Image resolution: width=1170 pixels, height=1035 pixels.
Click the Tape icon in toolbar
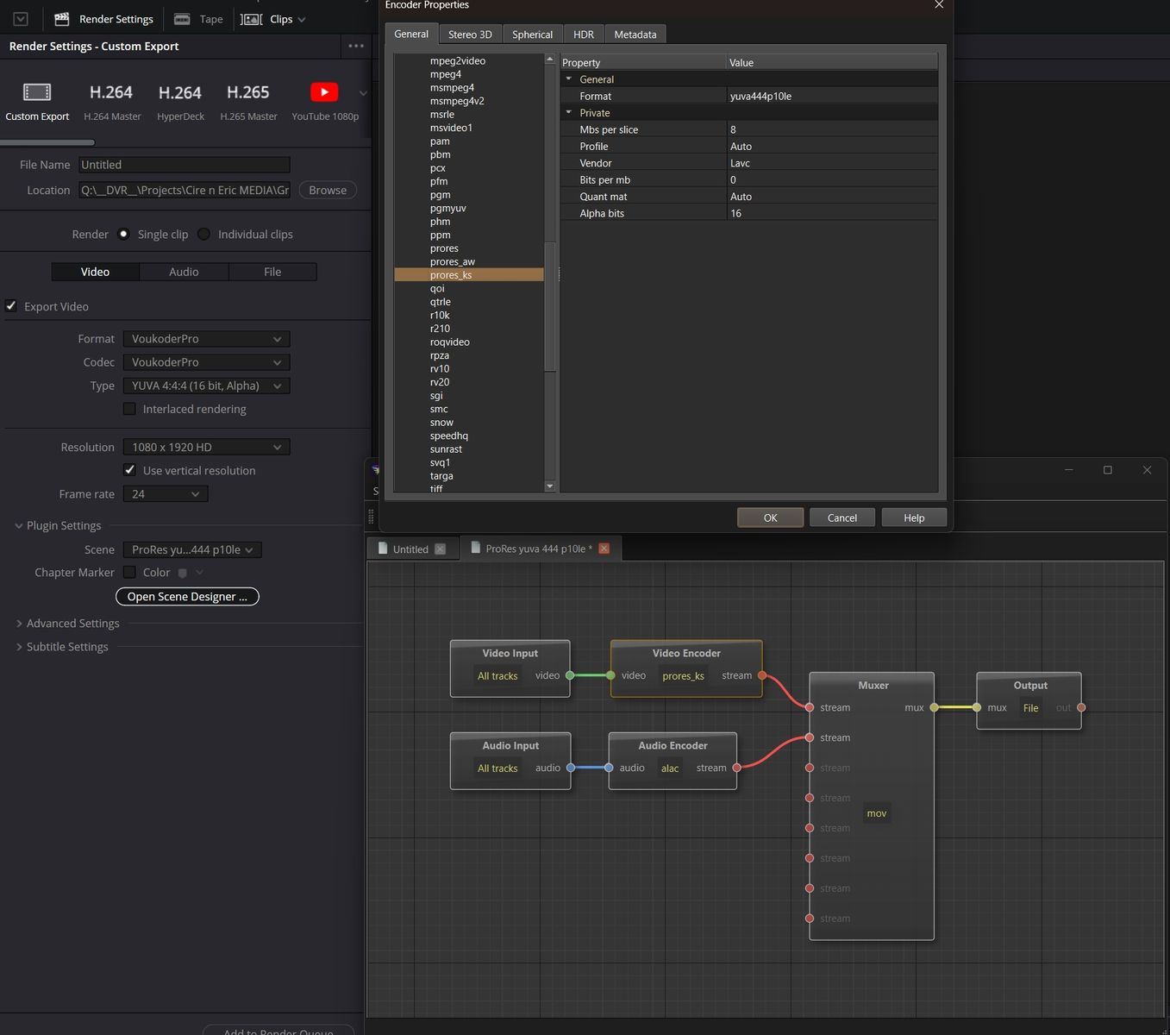pyautogui.click(x=182, y=19)
